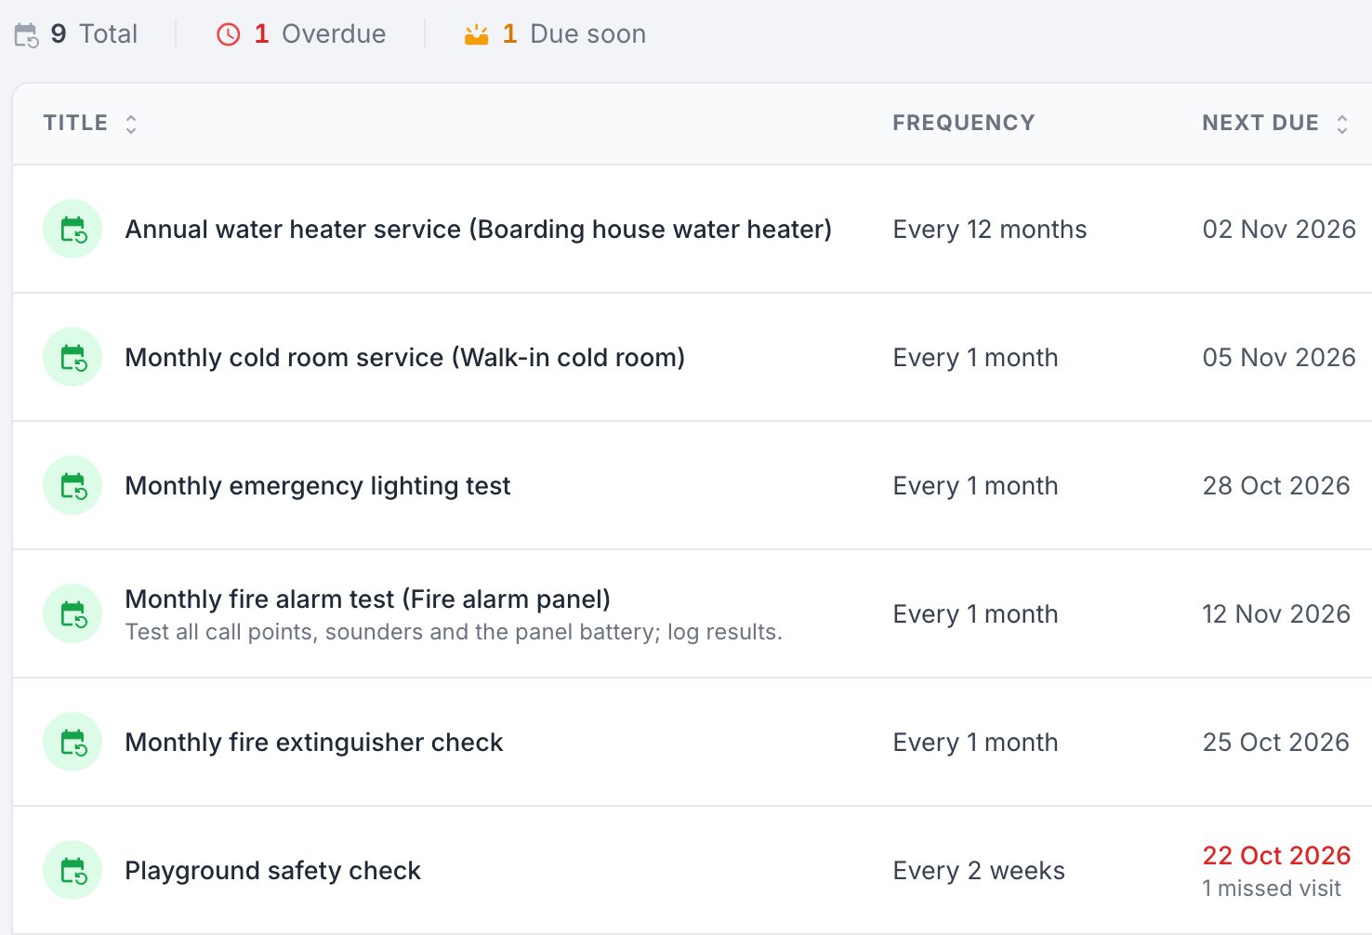Open Annual water heater service (Boarding house water heater)

478,229
